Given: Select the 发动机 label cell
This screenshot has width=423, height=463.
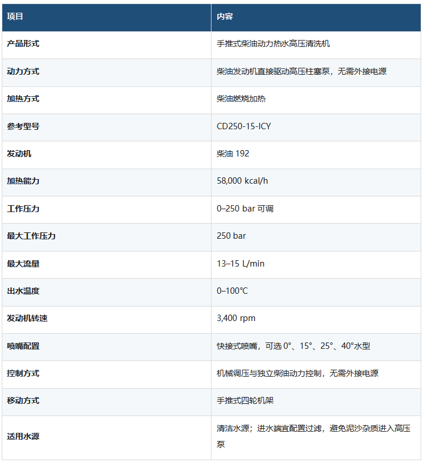Looking at the screenshot, I should (x=107, y=155).
